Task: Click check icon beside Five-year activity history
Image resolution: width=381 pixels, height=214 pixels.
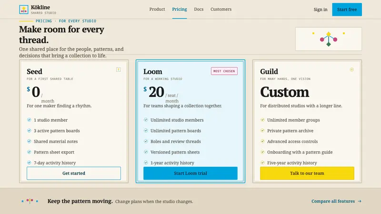Action: pos(262,163)
